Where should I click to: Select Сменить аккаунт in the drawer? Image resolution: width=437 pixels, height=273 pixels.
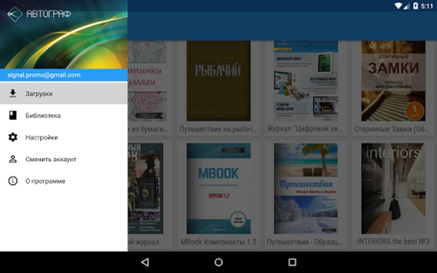[64, 159]
